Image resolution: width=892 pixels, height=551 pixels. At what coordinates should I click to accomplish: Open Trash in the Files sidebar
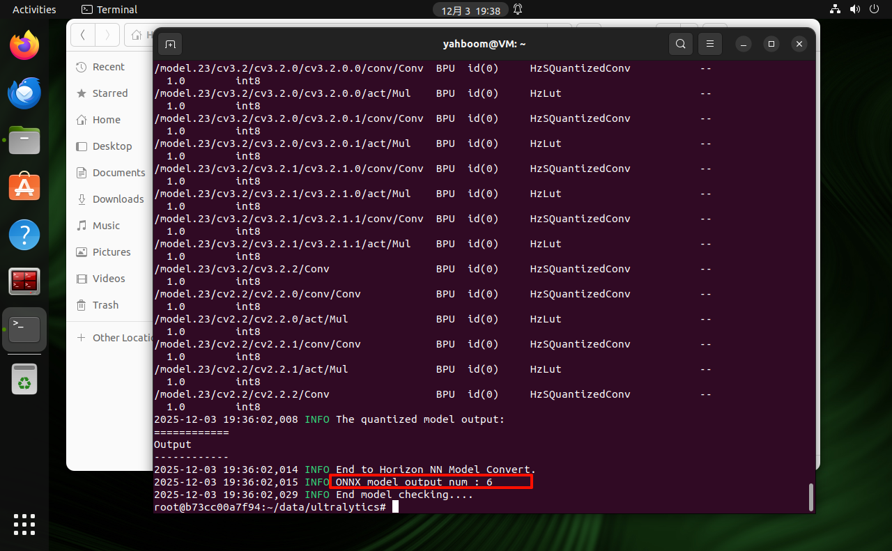(105, 305)
